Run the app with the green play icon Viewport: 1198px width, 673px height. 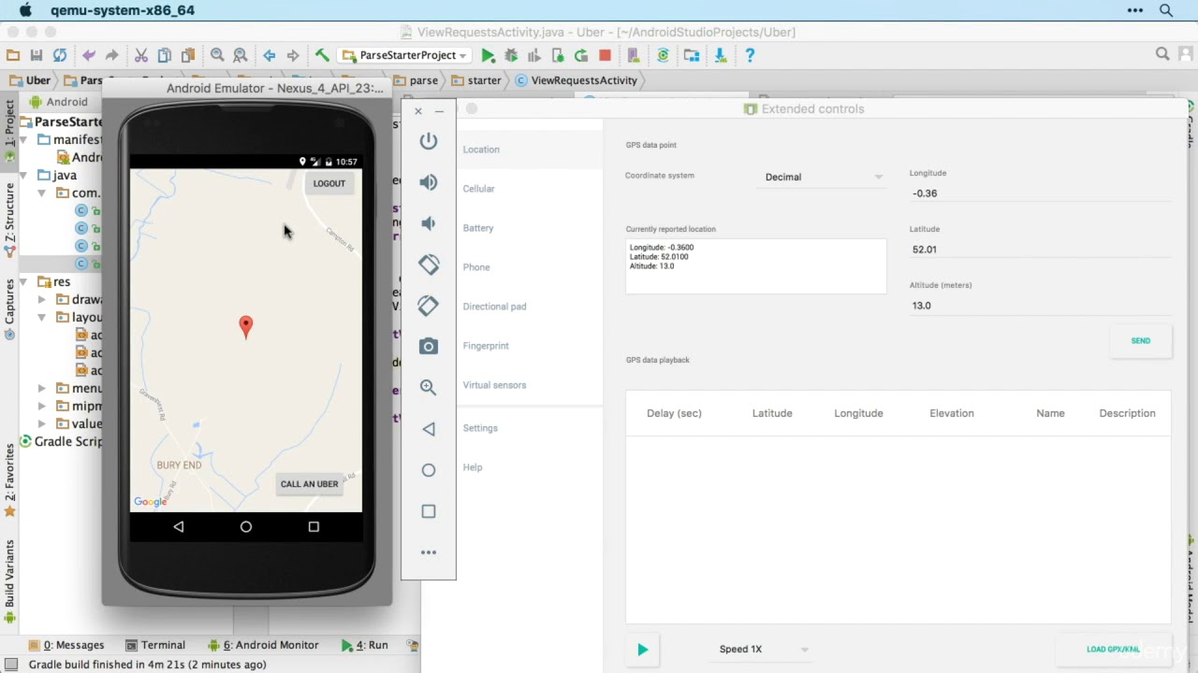click(x=488, y=55)
